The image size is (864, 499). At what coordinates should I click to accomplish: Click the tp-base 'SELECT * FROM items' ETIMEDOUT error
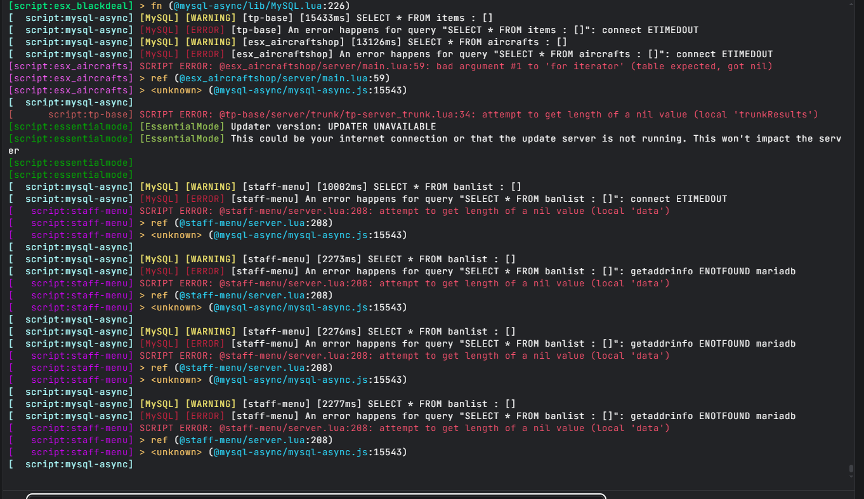[x=354, y=30]
